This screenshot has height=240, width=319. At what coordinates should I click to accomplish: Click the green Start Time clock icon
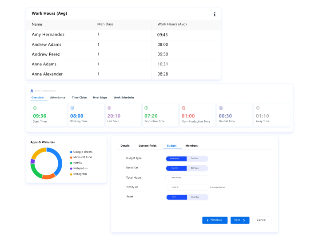coord(35,108)
